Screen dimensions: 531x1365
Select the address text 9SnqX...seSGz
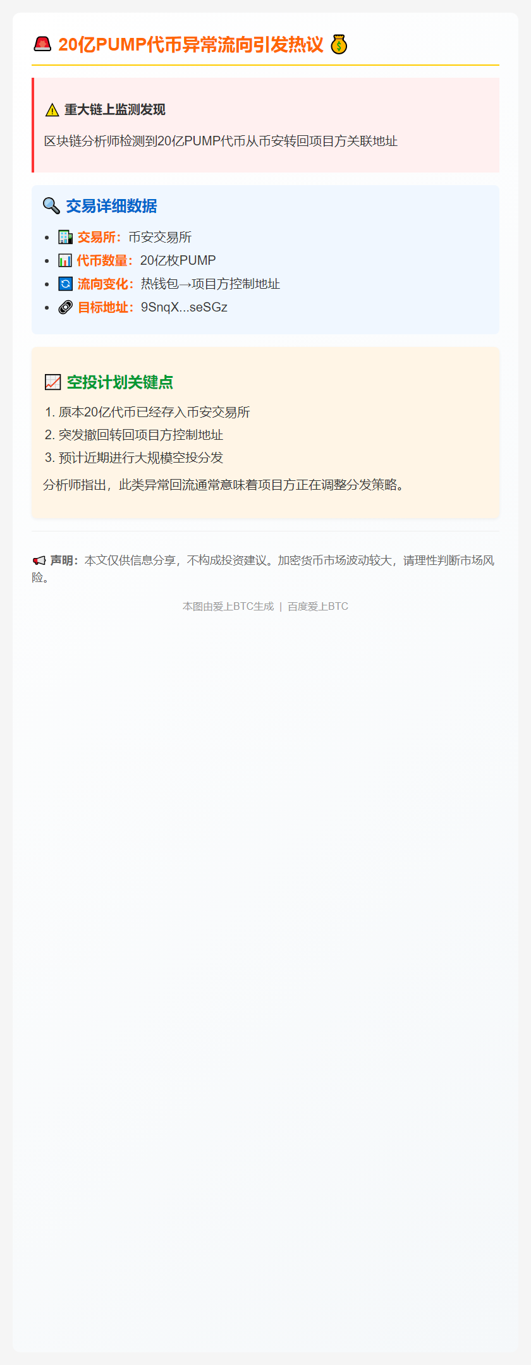click(184, 307)
